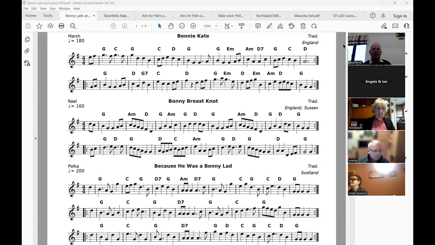Print the document using the printer icon
This screenshot has width=435, height=245.
click(62, 26)
